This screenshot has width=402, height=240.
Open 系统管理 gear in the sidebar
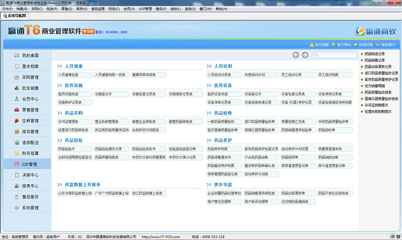(x=17, y=208)
